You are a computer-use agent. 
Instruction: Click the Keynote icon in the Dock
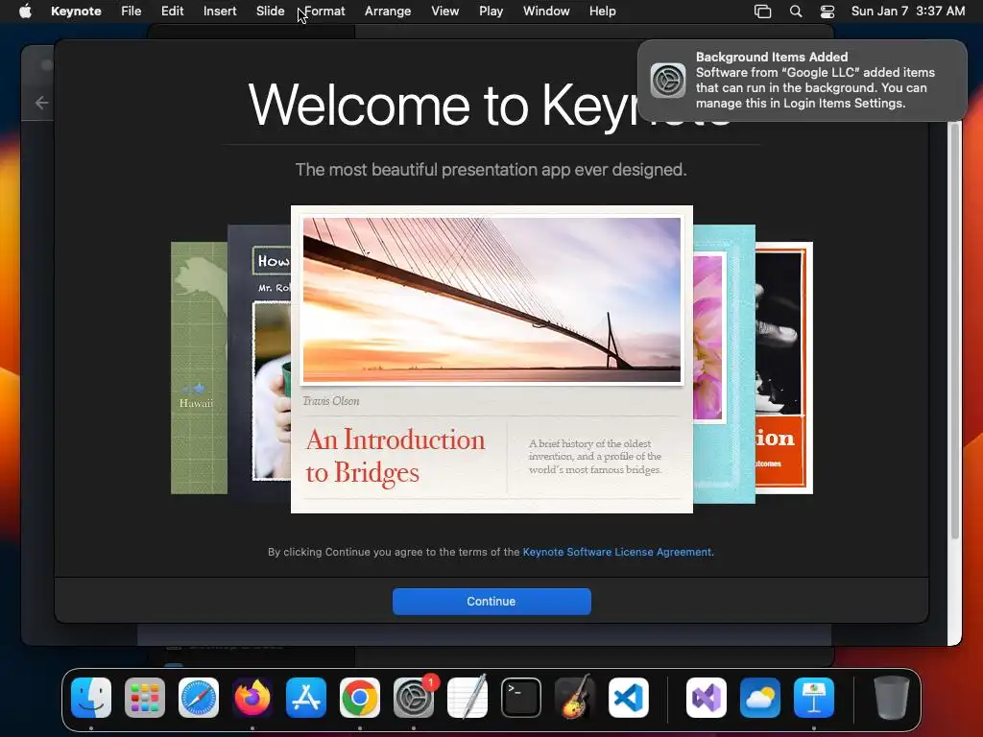tap(814, 698)
